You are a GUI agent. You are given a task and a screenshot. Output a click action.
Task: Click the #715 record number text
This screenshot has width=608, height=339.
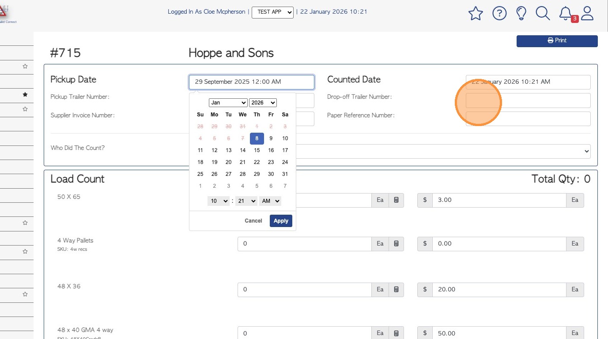click(65, 53)
